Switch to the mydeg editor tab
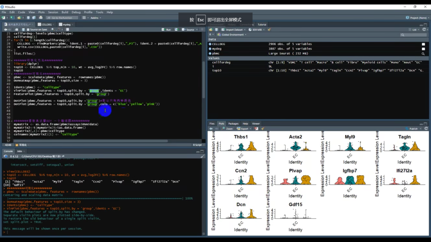Screen dimensions: 431x242 pyautogui.click(x=66, y=24)
